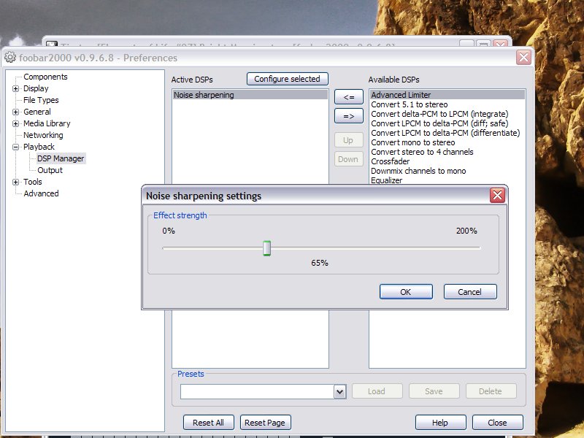
Task: Click the Reset All button
Action: coord(209,423)
